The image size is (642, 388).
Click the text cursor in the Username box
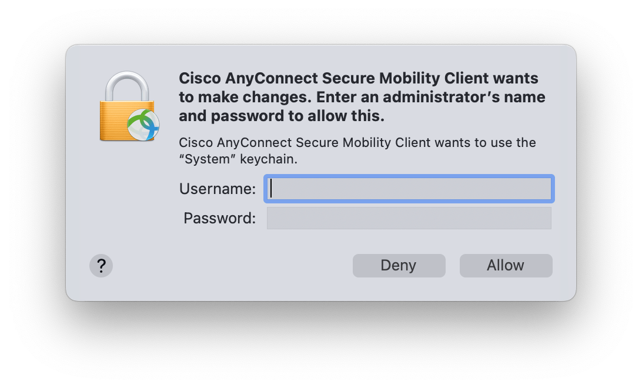pyautogui.click(x=270, y=189)
